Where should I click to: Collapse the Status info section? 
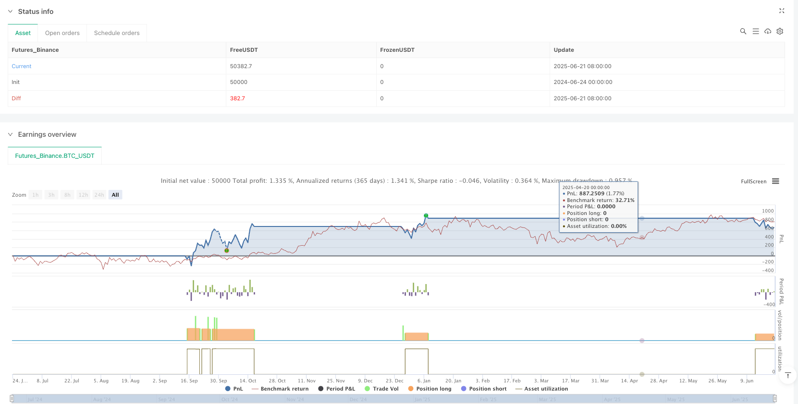click(11, 12)
